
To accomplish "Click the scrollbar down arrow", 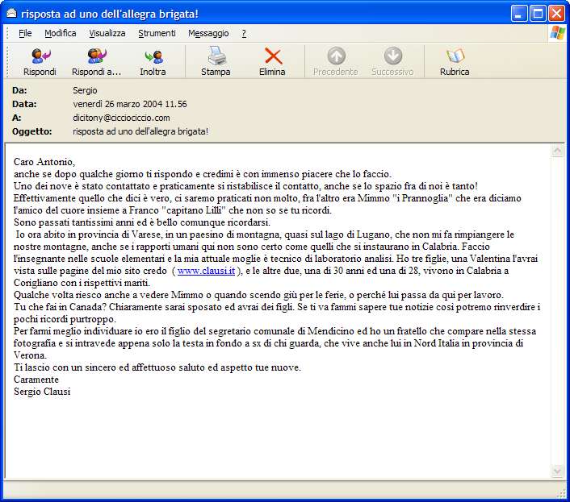I will tap(557, 471).
